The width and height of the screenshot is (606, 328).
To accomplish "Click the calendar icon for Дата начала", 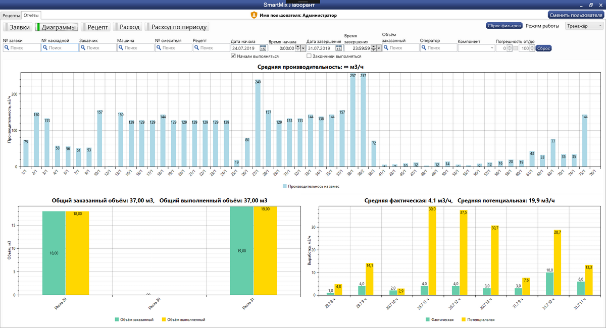I will pos(263,48).
